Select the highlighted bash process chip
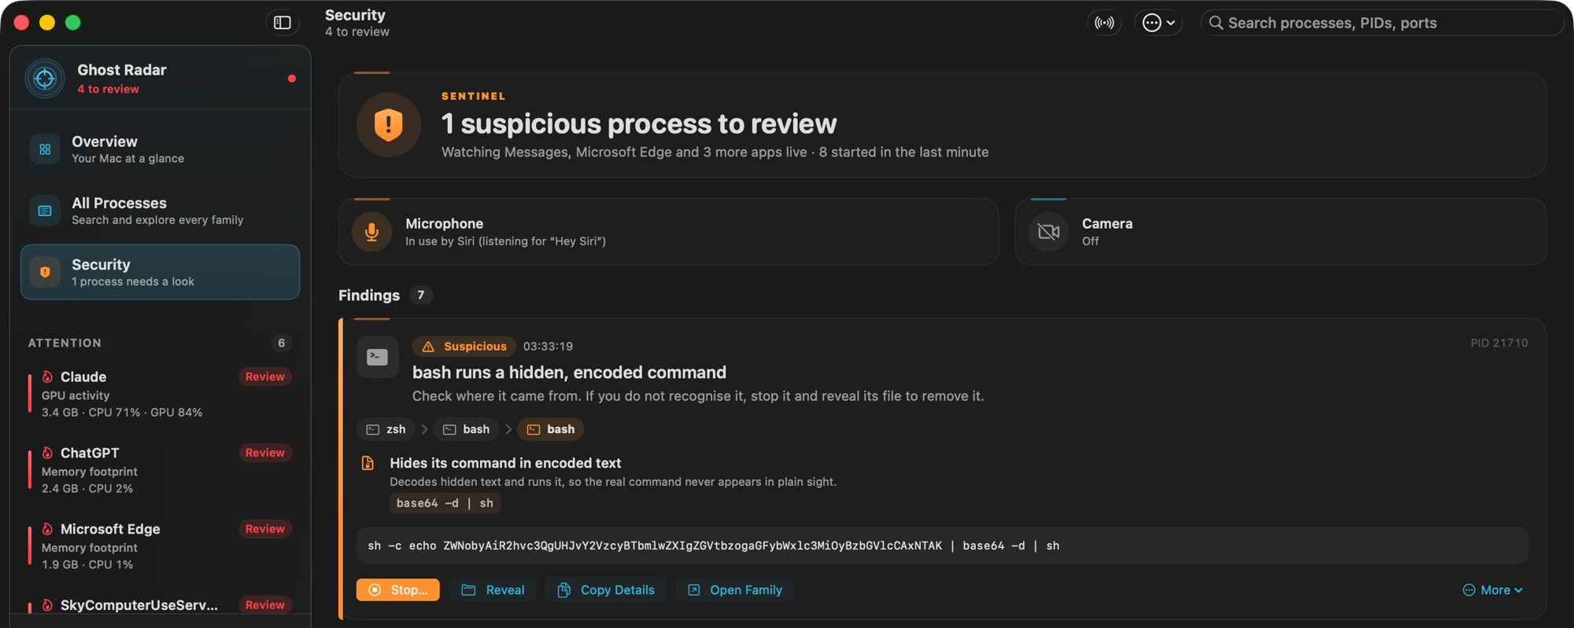The width and height of the screenshot is (1574, 628). 551,430
